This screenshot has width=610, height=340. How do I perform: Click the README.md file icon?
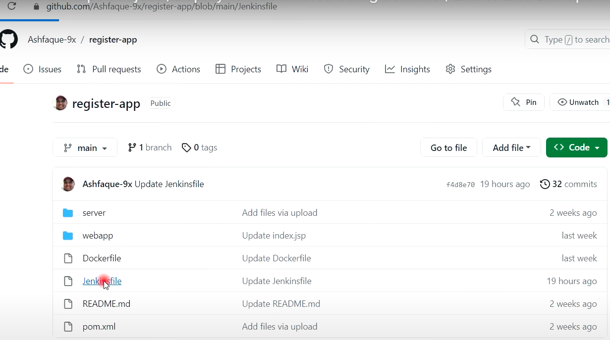68,304
